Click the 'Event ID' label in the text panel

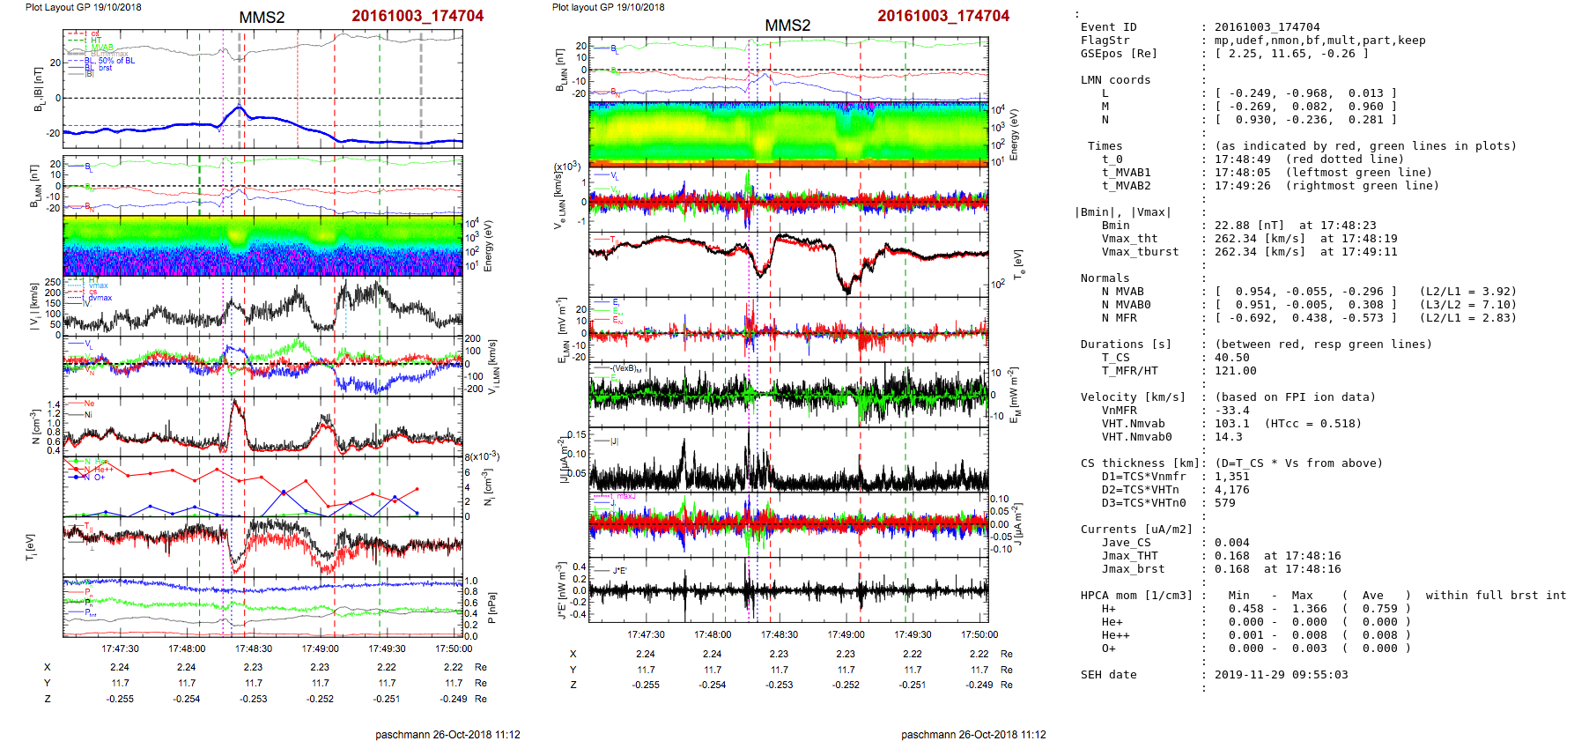pos(1108,27)
